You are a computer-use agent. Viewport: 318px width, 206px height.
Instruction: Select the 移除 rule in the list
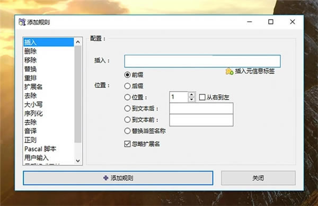pyautogui.click(x=48, y=60)
